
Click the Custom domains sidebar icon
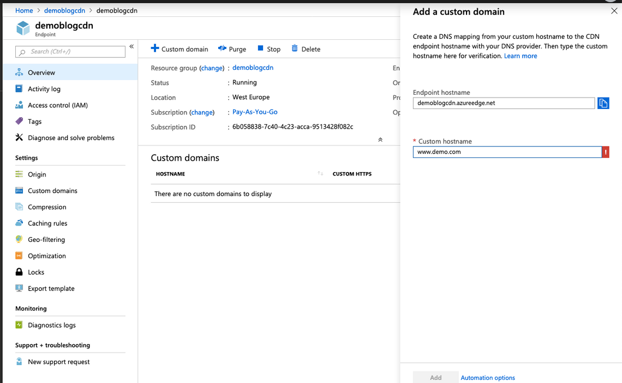point(19,191)
